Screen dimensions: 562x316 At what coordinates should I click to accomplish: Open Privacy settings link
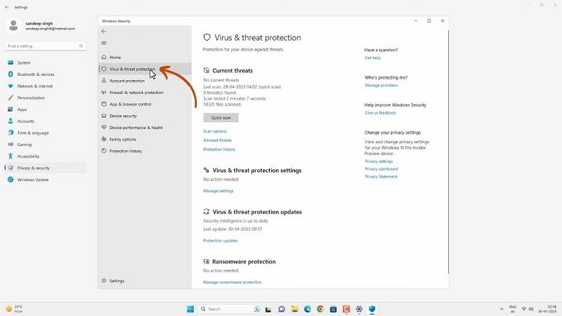[x=379, y=162]
